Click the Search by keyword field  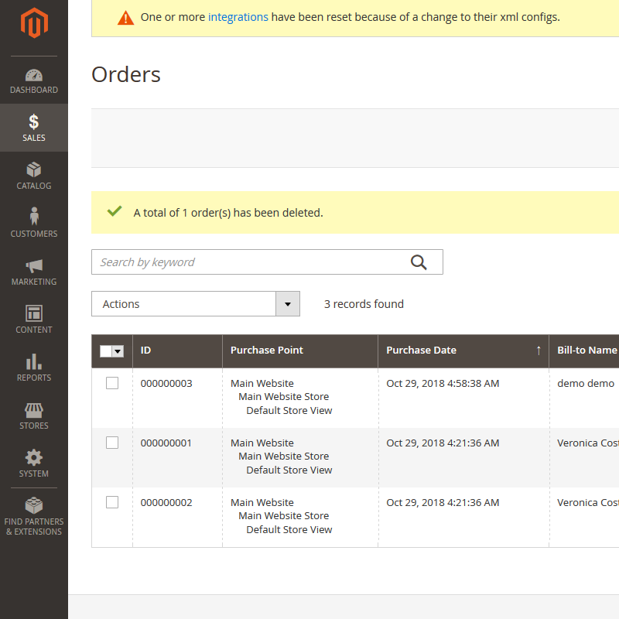pos(248,262)
